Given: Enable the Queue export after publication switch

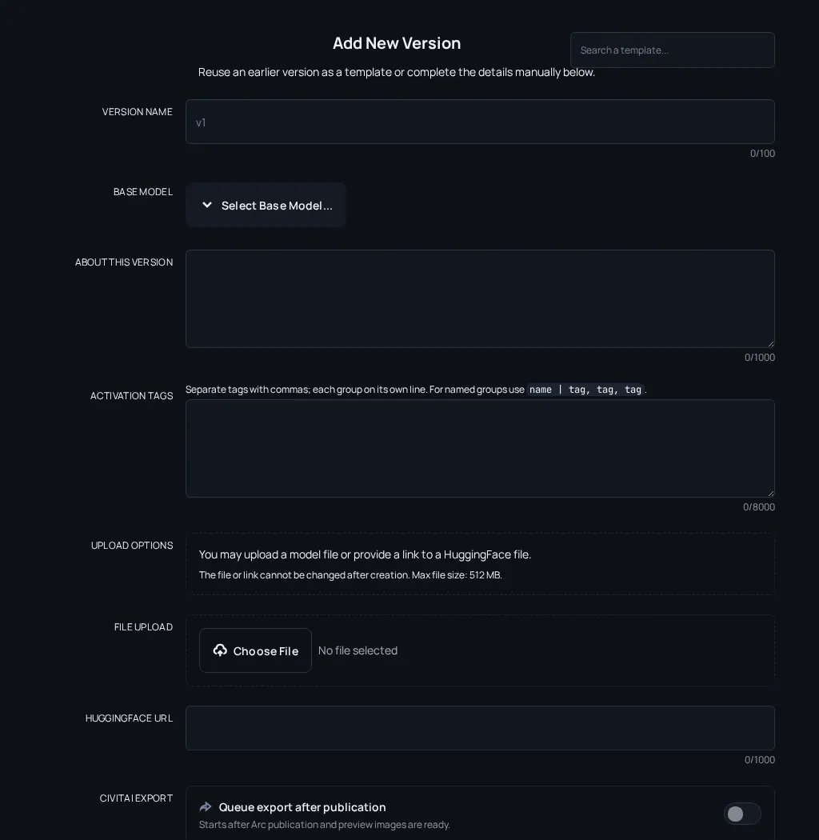Looking at the screenshot, I should coord(742,814).
